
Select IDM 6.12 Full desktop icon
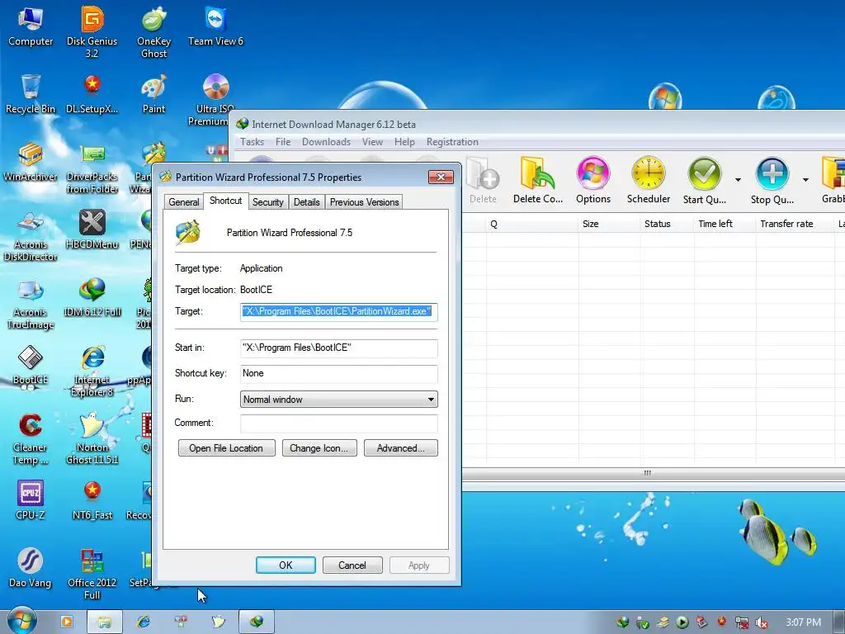pyautogui.click(x=92, y=297)
